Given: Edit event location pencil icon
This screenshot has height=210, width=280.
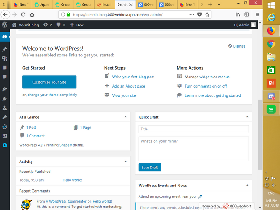Looking at the screenshot, I should [x=200, y=196].
